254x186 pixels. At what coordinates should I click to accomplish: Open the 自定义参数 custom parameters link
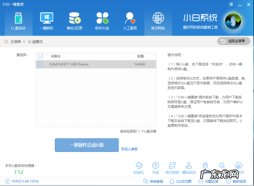tap(130, 149)
